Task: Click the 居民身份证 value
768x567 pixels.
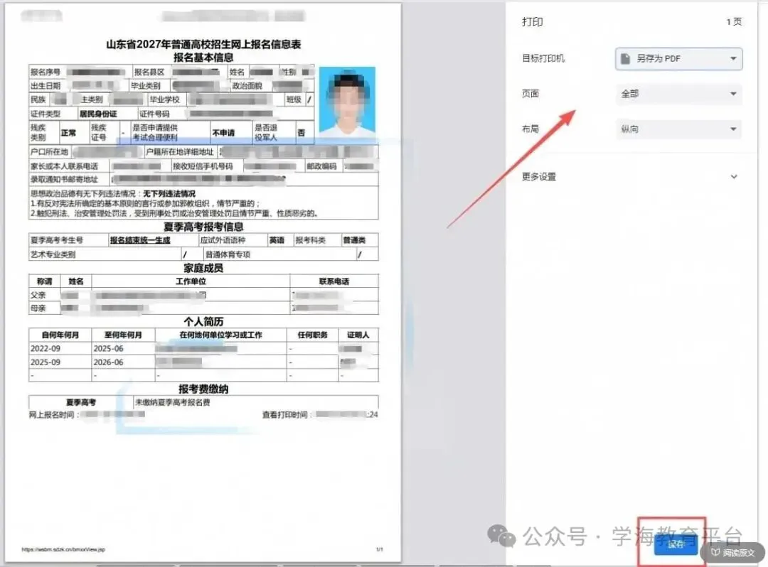Action: [98, 114]
